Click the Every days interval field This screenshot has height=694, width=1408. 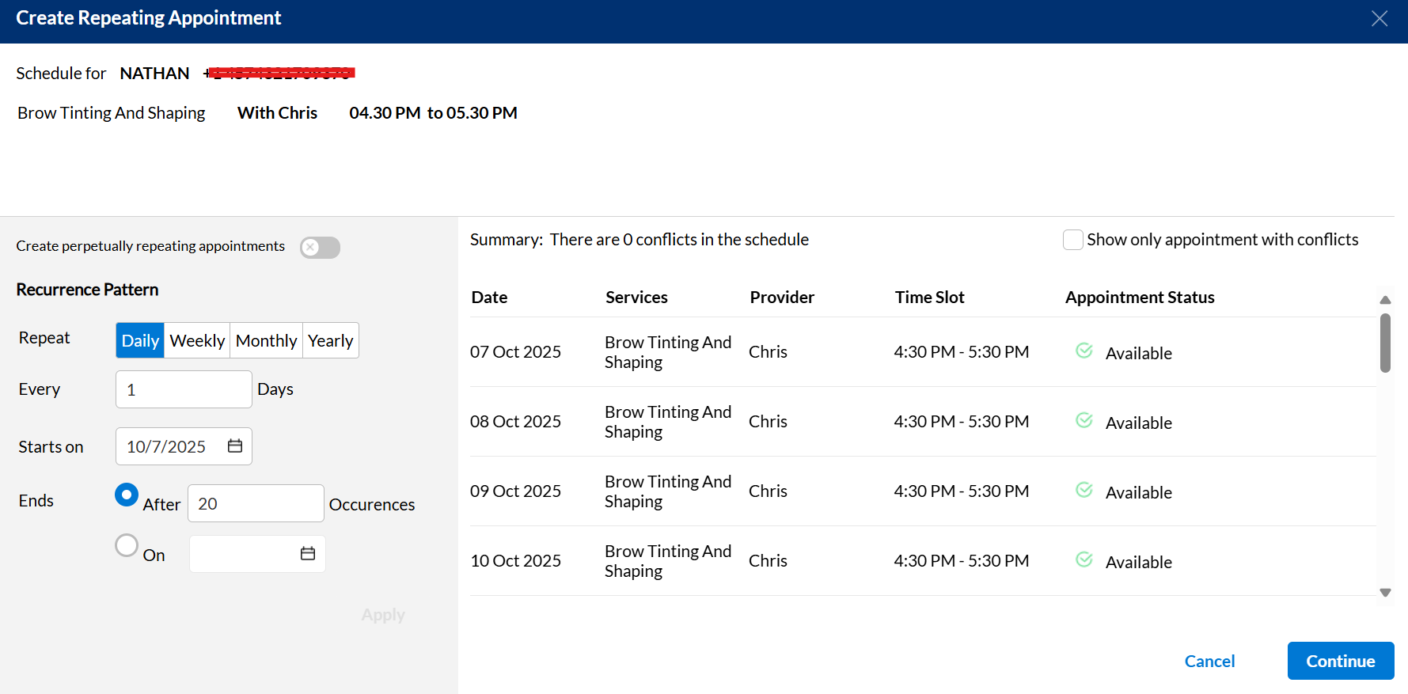point(184,389)
